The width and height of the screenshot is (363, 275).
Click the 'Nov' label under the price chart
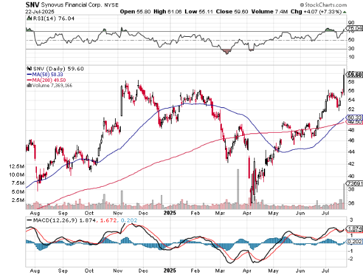pos(118,213)
